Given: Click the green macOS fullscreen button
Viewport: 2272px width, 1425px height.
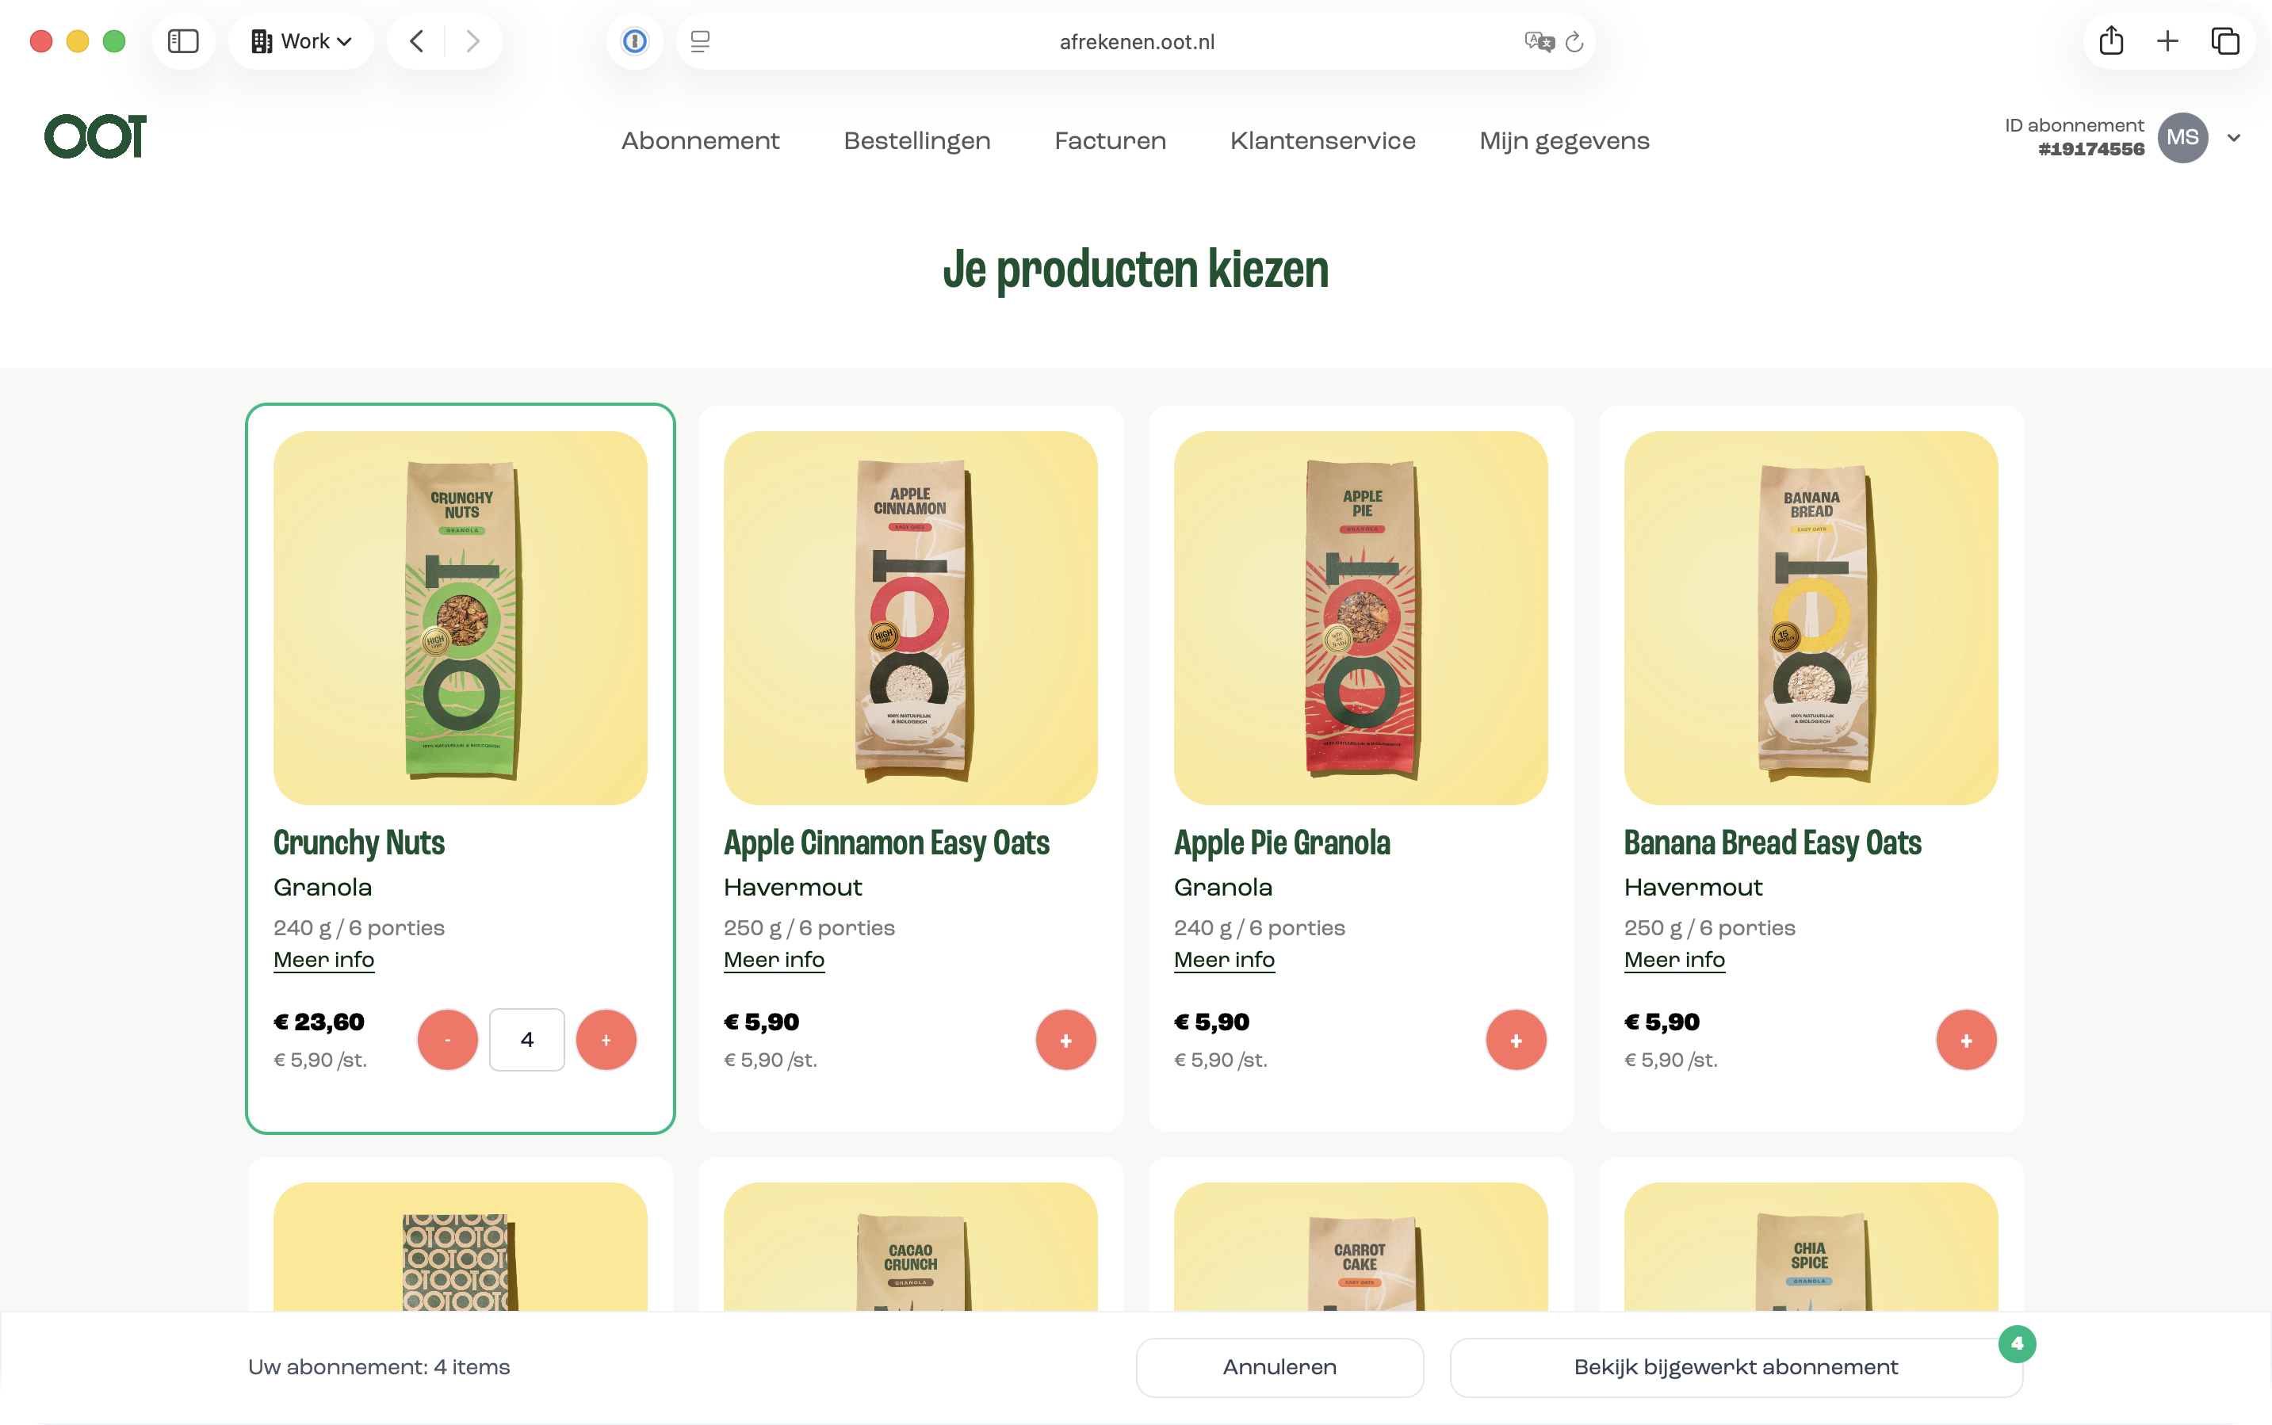Looking at the screenshot, I should [114, 41].
